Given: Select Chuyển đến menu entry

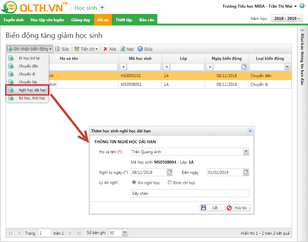Looking at the screenshot, I should pos(28,66).
